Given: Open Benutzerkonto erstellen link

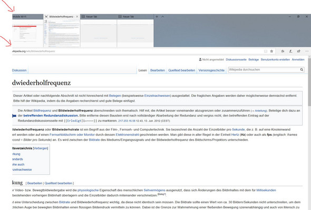Looking at the screenshot, I should tap(275, 59).
